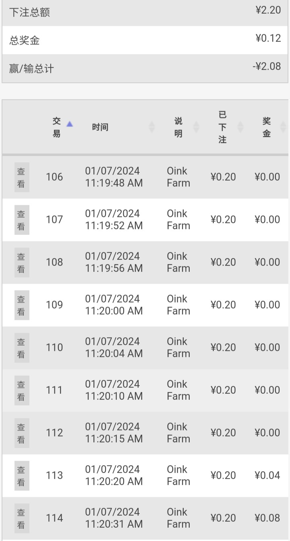Screen dimensions: 290x541
Task: Sort table by 已下注 column
Action: click(240, 127)
